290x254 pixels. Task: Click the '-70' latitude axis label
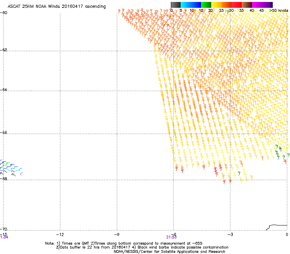4,229
